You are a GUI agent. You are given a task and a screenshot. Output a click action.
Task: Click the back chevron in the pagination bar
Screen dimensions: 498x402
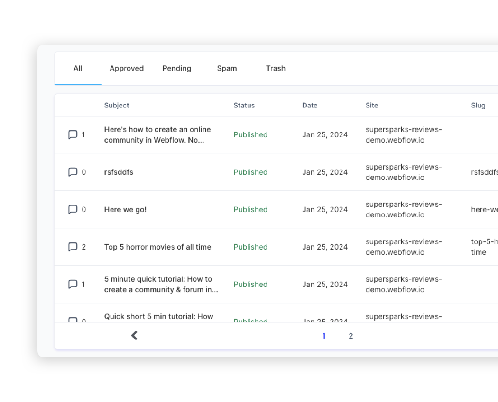tap(134, 335)
